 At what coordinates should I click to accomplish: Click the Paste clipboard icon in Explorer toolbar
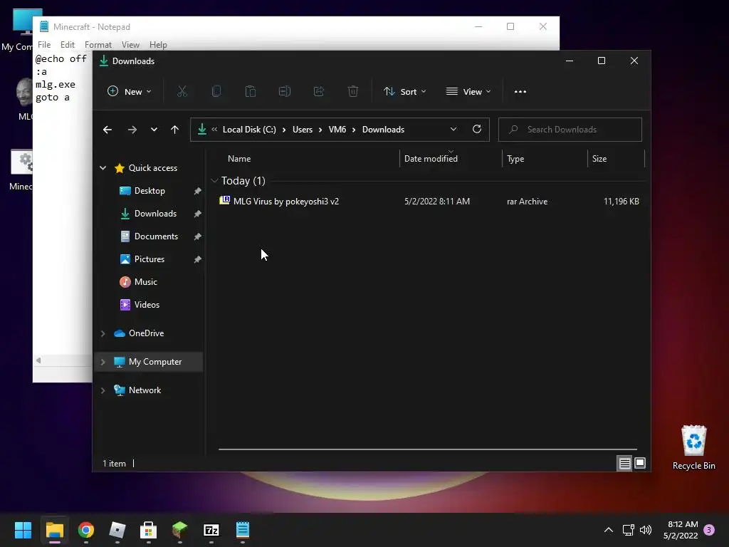click(250, 91)
